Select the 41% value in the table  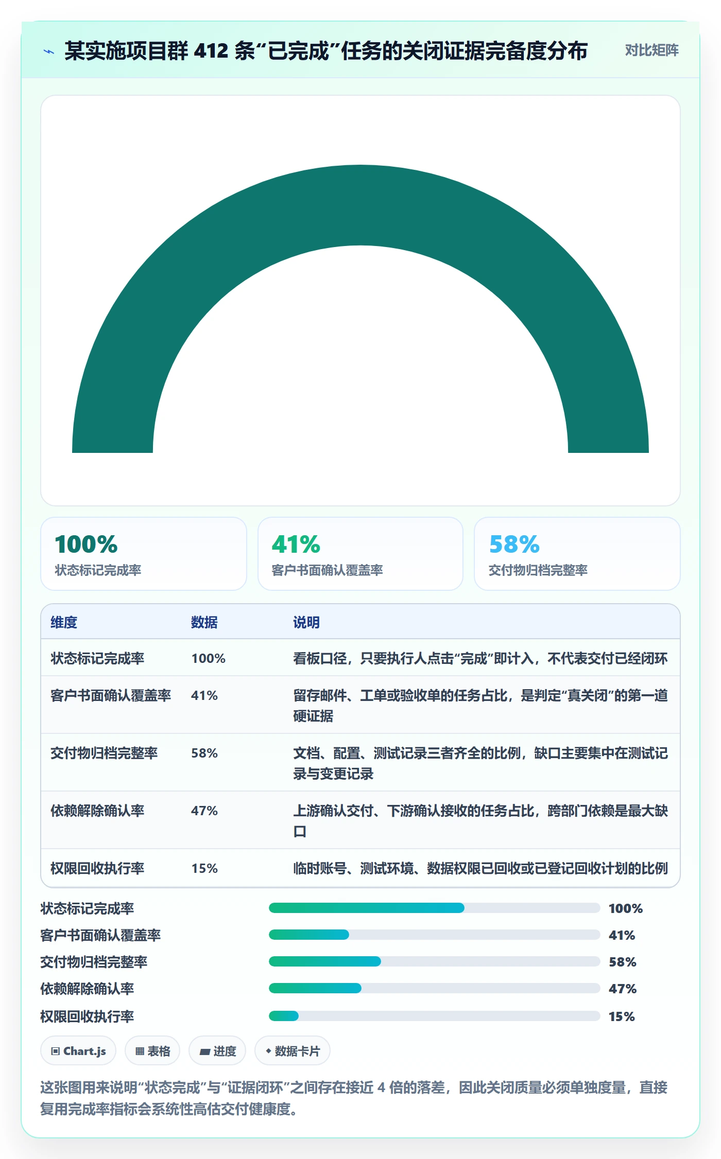tap(204, 695)
